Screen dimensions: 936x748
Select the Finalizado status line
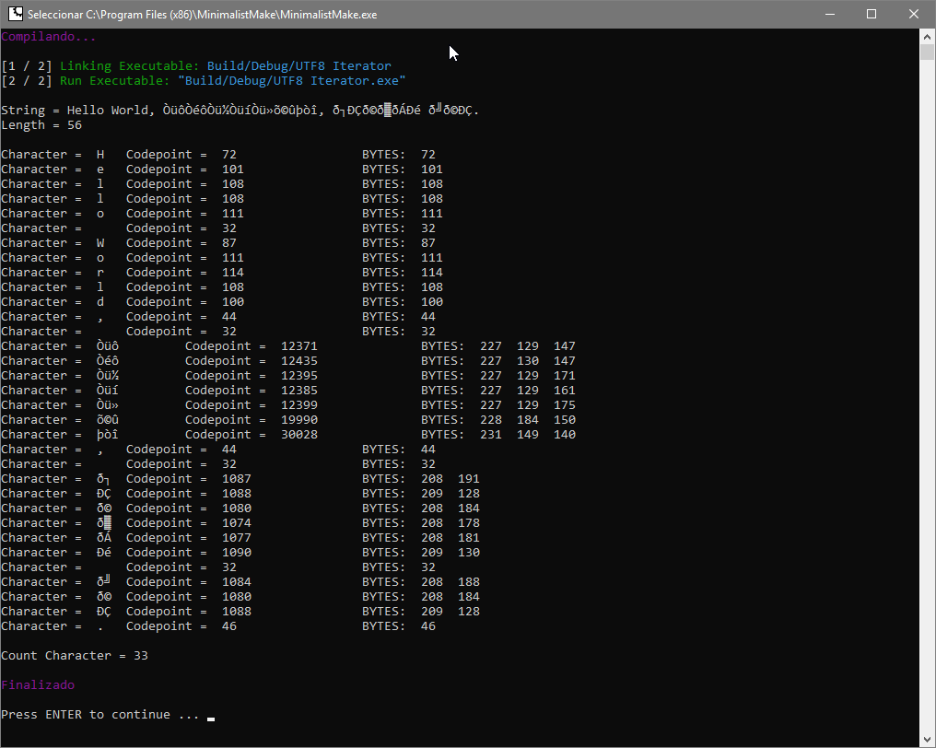[x=38, y=684]
